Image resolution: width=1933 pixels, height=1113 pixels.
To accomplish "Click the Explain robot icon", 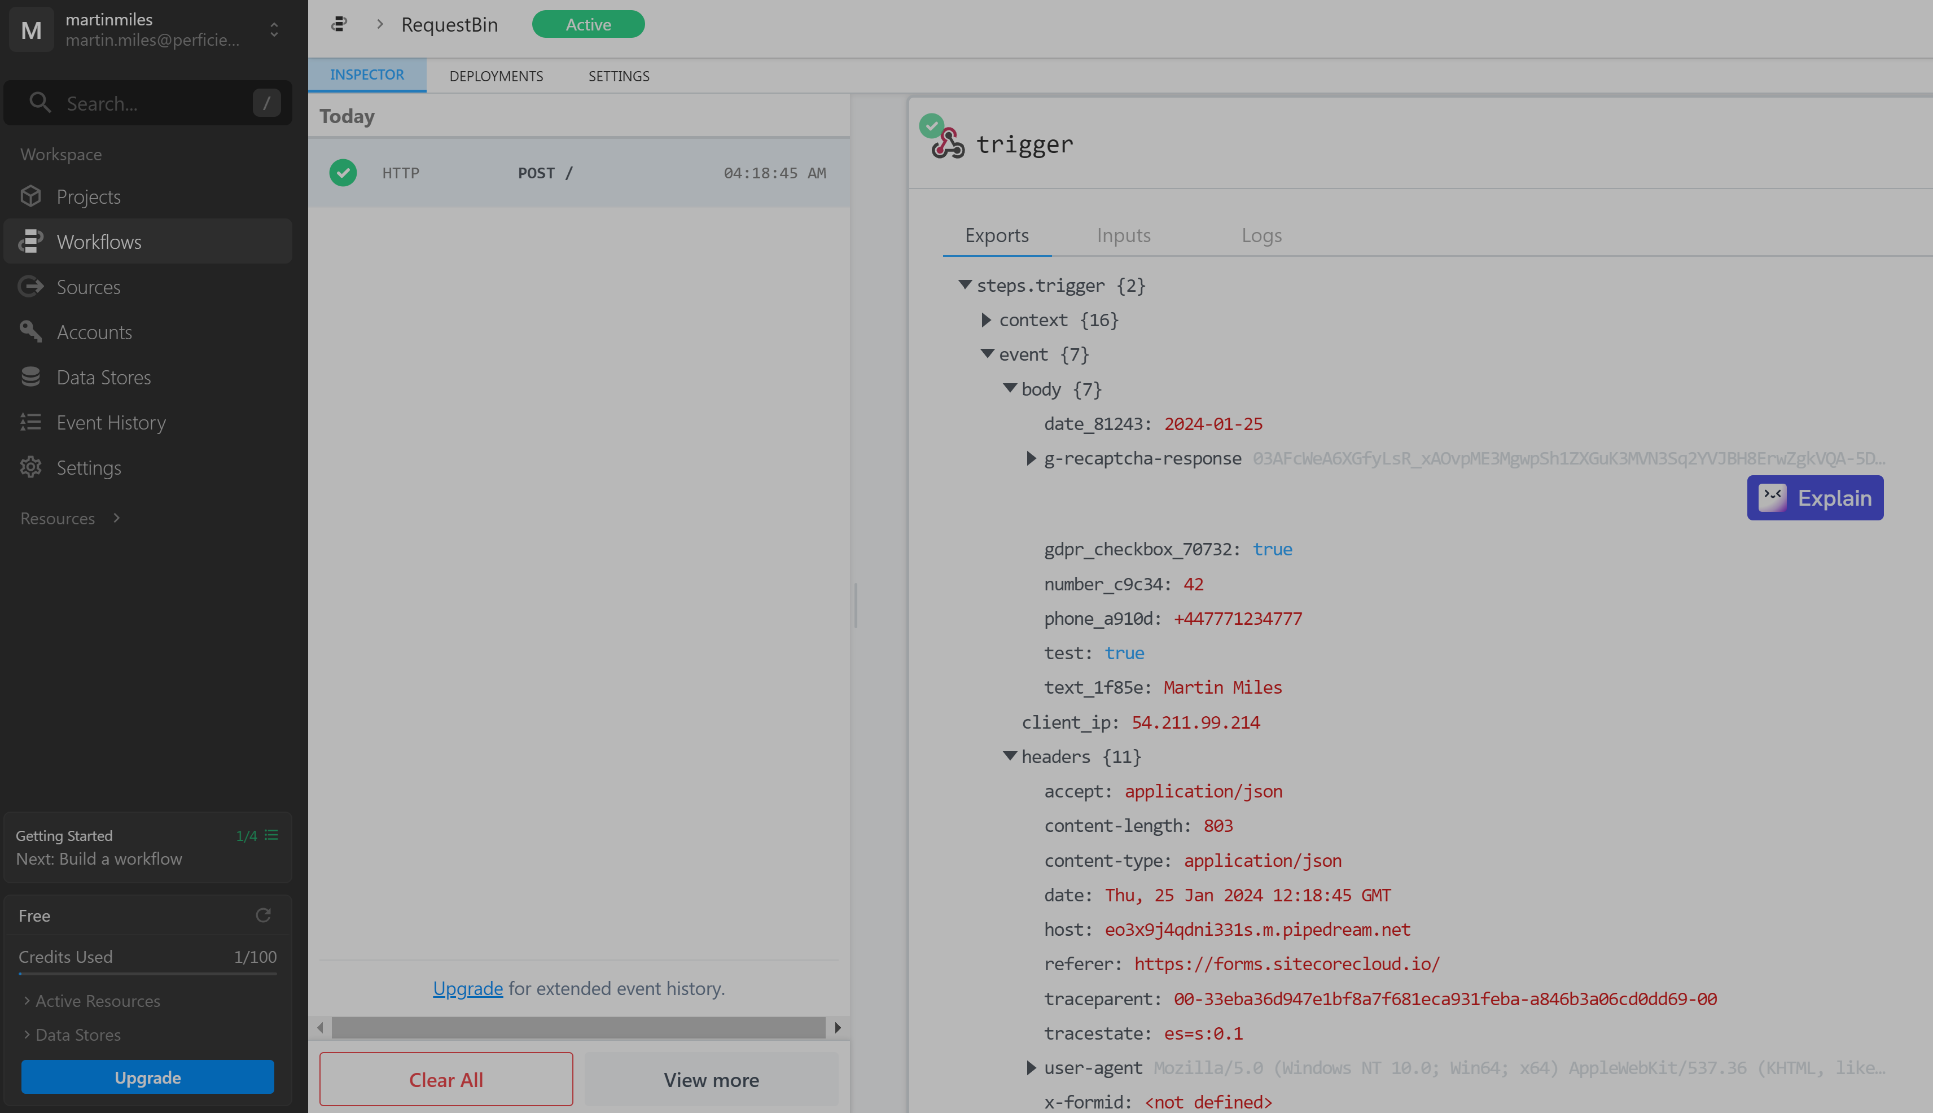I will click(x=1772, y=498).
